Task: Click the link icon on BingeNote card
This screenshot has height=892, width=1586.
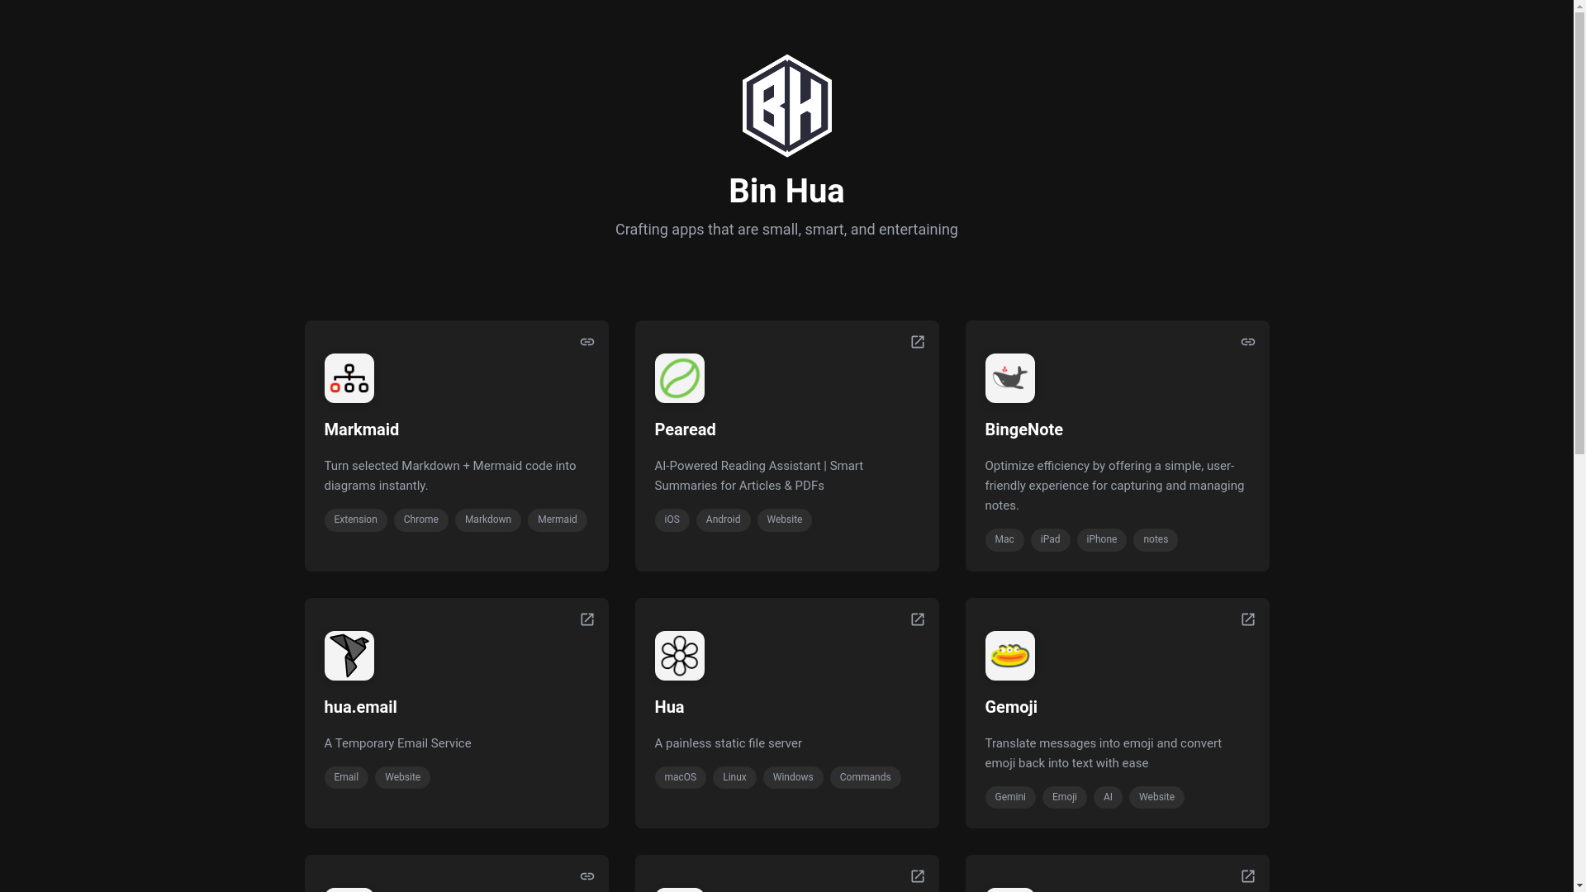Action: tap(1247, 342)
